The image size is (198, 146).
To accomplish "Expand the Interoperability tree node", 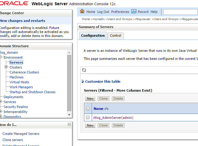I will pos(1,111).
